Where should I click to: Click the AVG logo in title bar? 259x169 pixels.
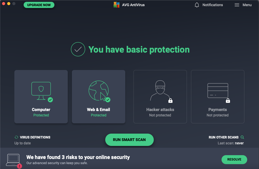tap(117, 5)
